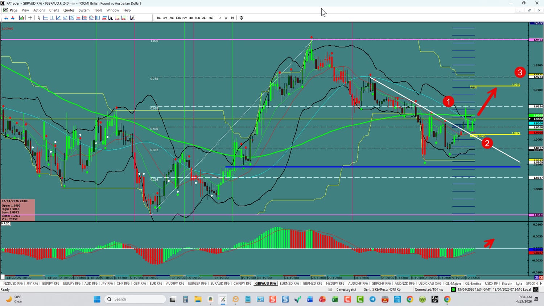This screenshot has height=306, width=544.
Task: Click the new chart icon
Action: coord(21,18)
